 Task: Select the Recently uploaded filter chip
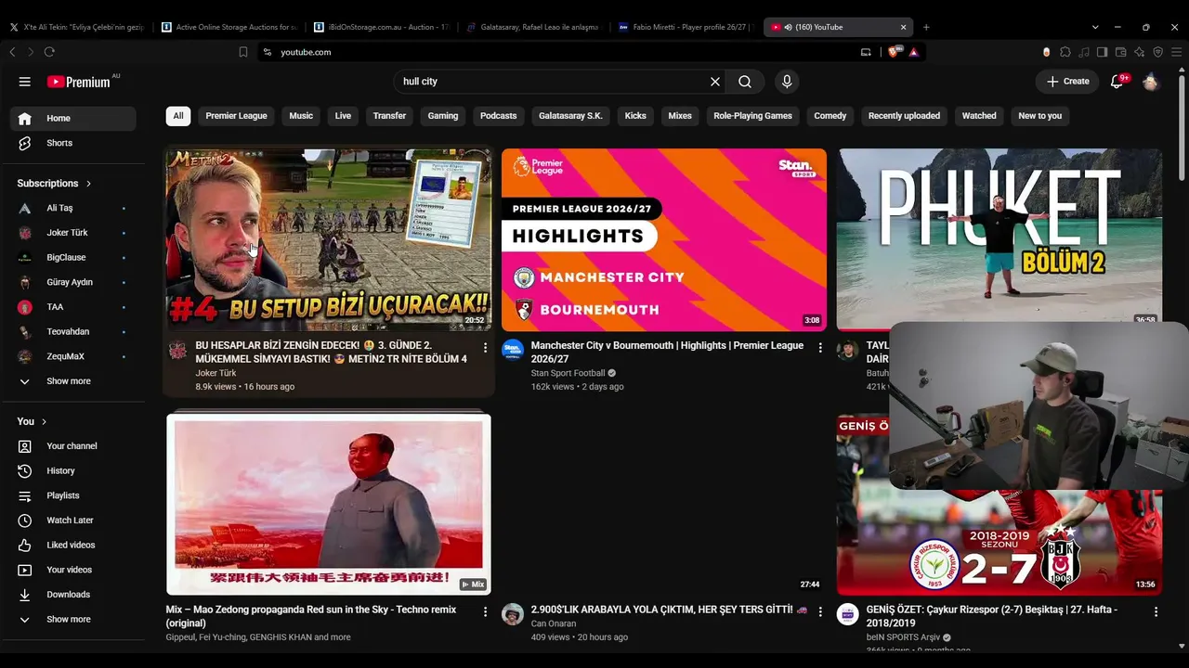point(904,116)
